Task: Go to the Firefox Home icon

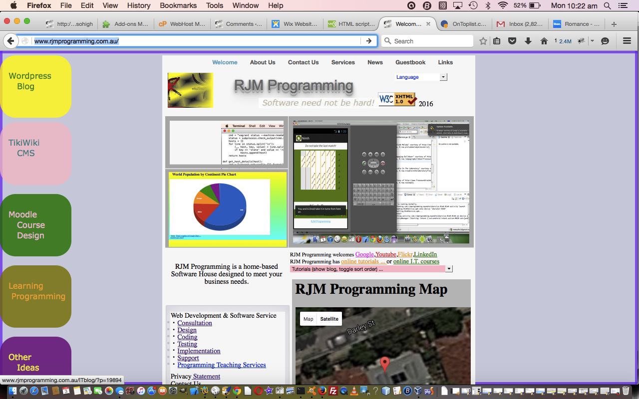Action: (x=544, y=41)
